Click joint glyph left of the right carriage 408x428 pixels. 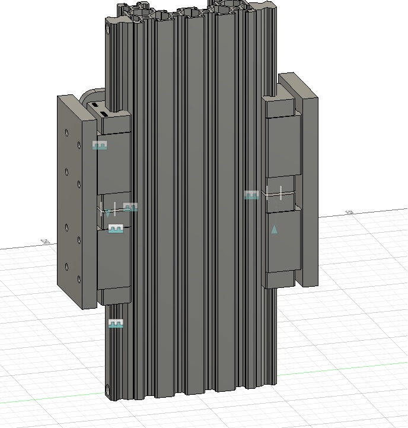pos(251,195)
